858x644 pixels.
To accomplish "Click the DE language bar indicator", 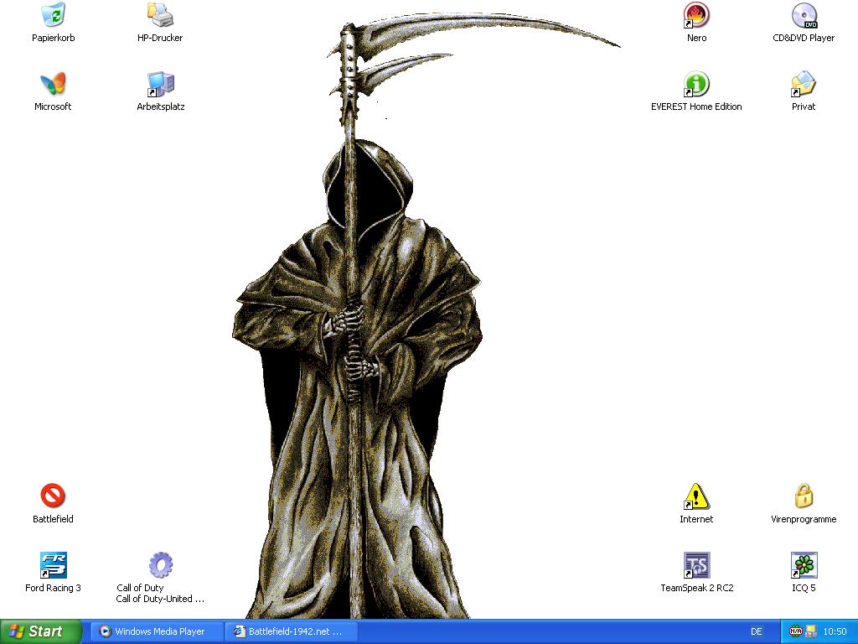I will point(757,631).
